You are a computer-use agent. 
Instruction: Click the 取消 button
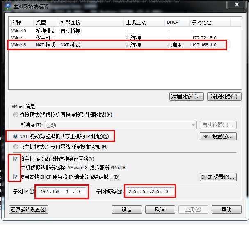pos(160,209)
